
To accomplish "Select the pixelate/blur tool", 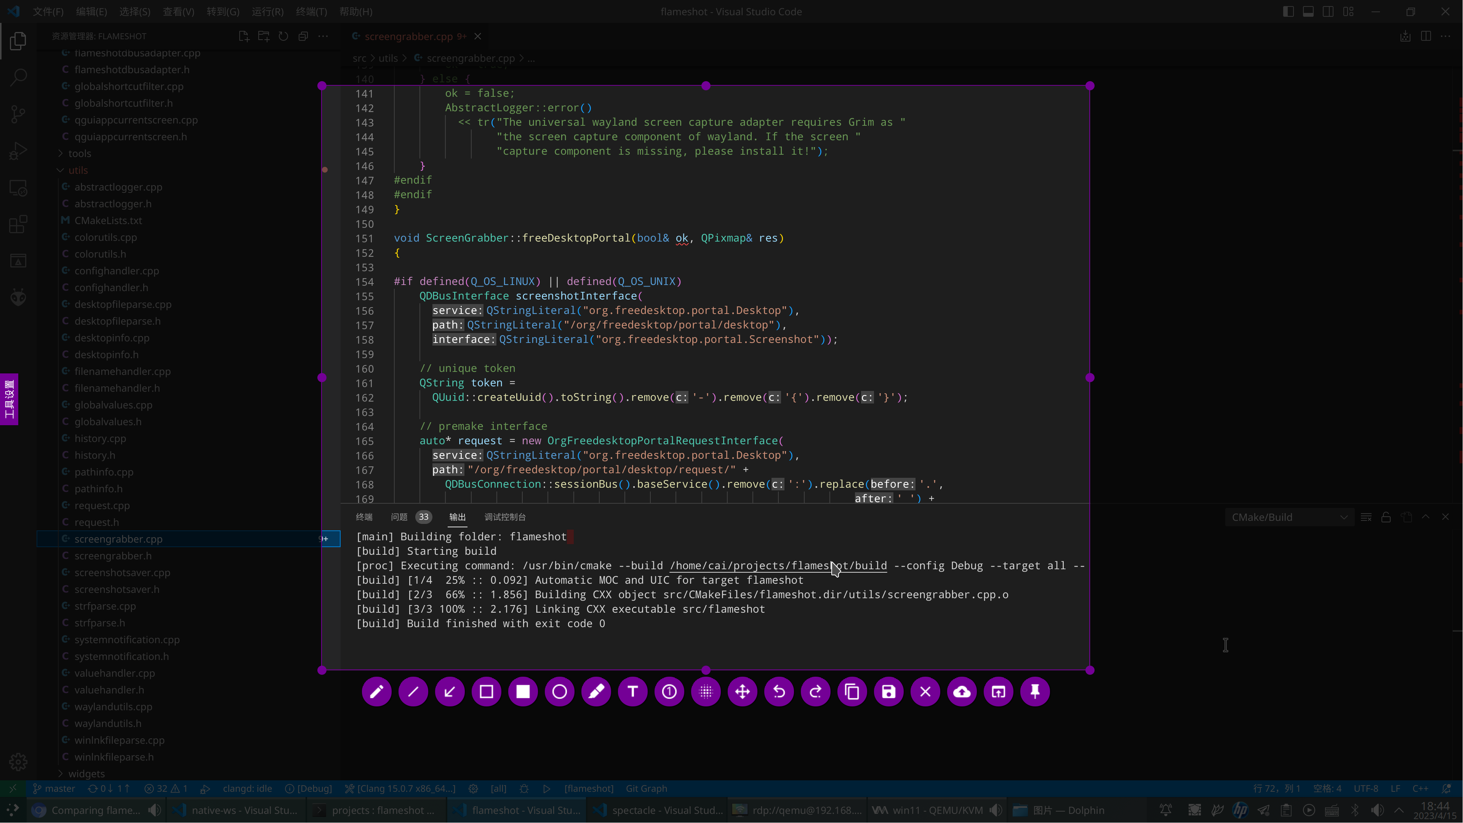I will click(x=706, y=692).
